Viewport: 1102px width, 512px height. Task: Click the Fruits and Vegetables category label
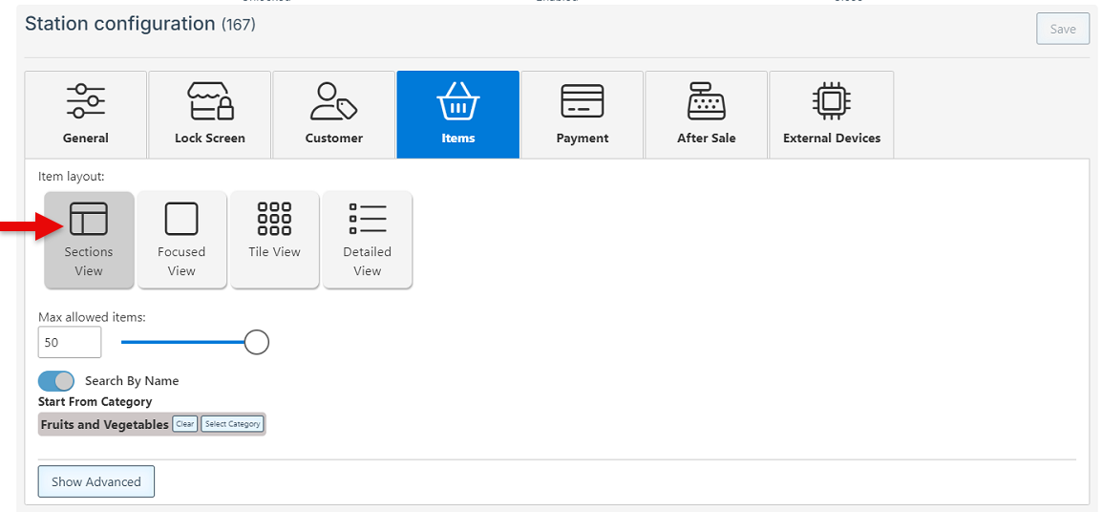pyautogui.click(x=105, y=425)
